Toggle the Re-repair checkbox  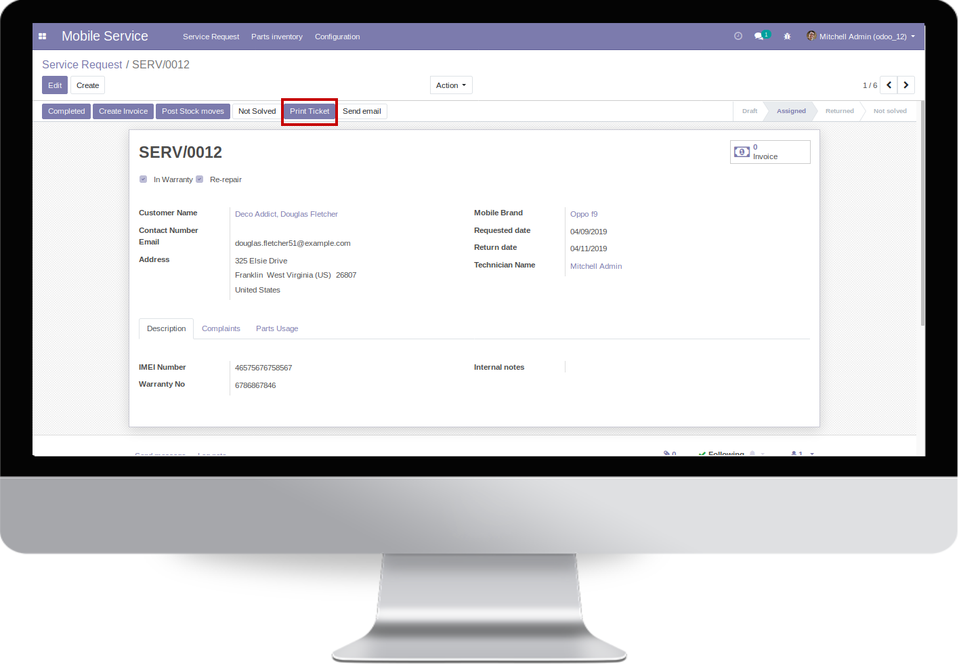[200, 179]
